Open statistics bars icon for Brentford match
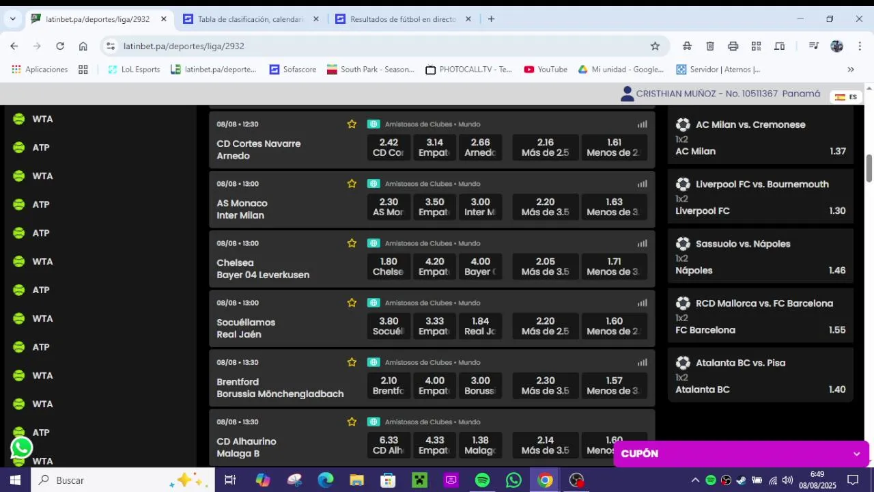 [x=642, y=362]
